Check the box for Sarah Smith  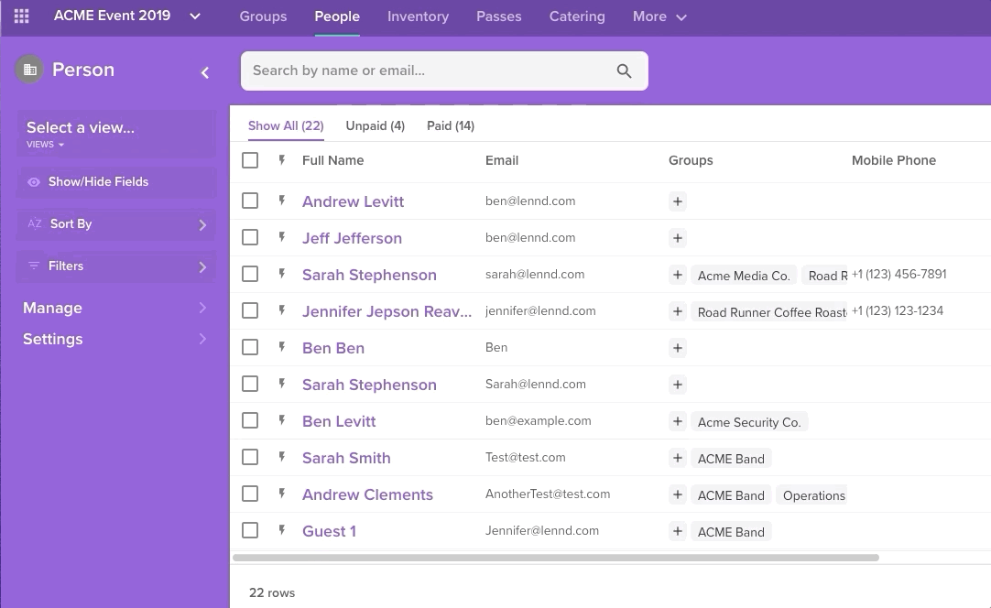click(250, 457)
